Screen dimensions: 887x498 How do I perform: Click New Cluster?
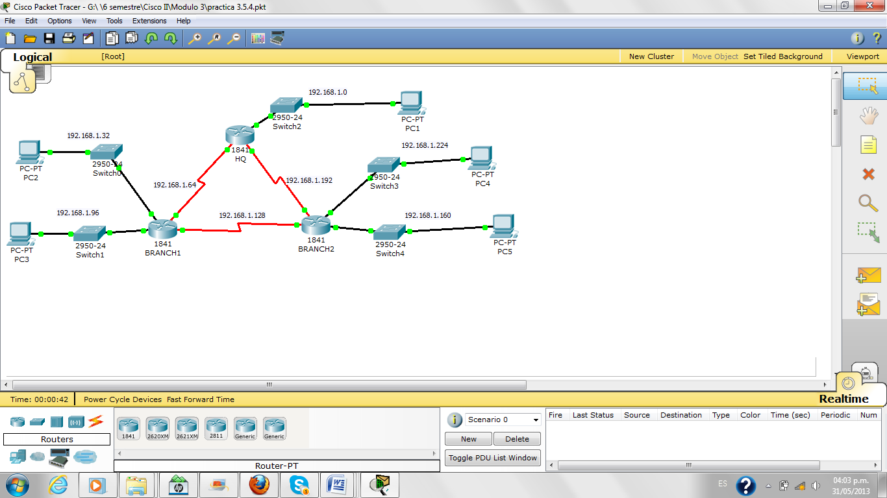[x=651, y=56]
